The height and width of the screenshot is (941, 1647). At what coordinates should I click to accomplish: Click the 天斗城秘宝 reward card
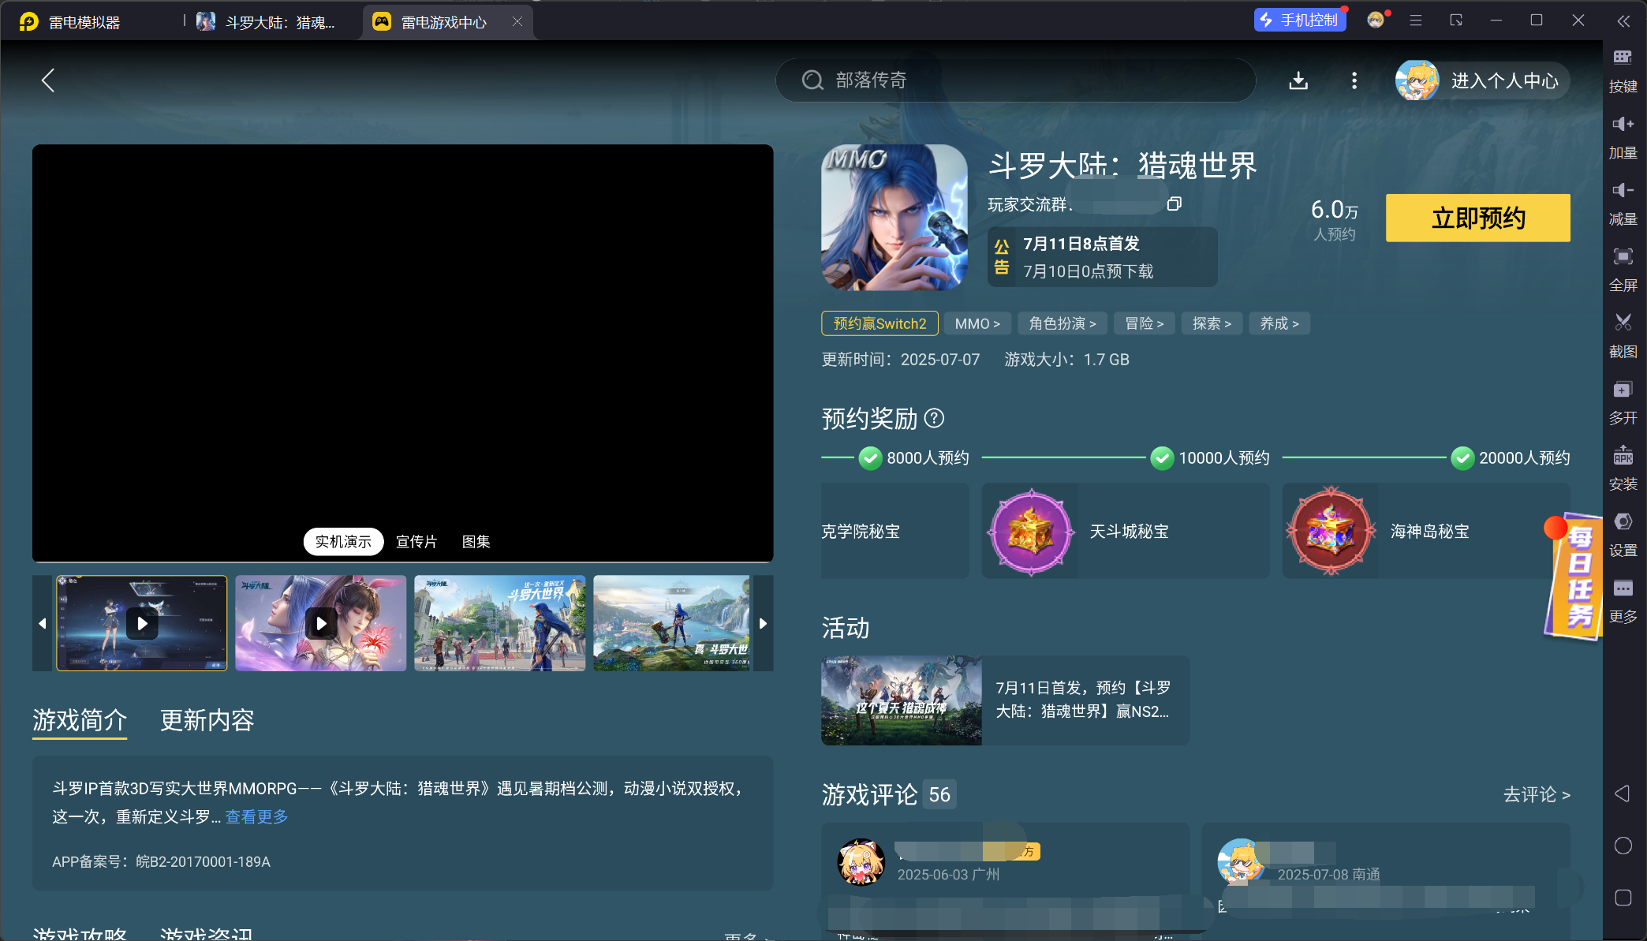click(1126, 531)
